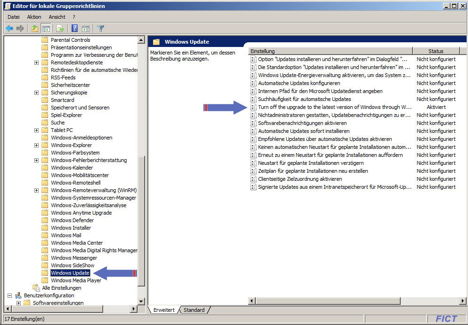
Task: Expand the Remotedesktopdienste tree node
Action: [36, 62]
